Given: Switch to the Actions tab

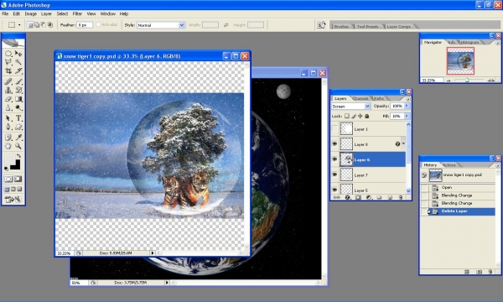Looking at the screenshot, I should (x=449, y=165).
